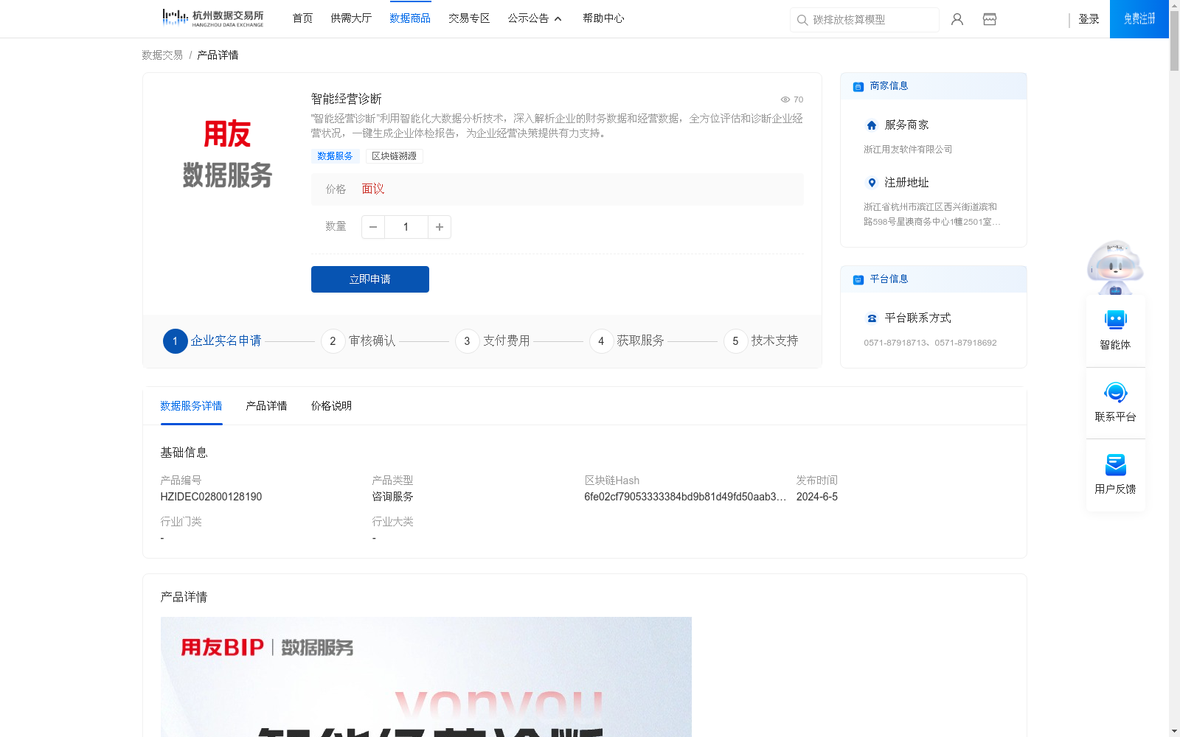The image size is (1180, 737).
Task: Click the 平台信息 panel icon
Action: 858,279
